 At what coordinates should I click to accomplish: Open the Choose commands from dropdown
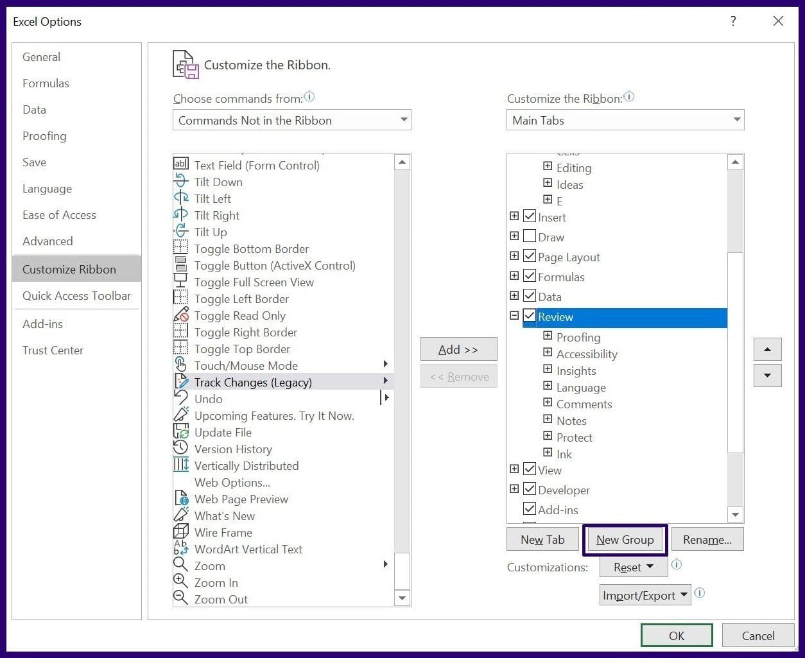[x=291, y=120]
